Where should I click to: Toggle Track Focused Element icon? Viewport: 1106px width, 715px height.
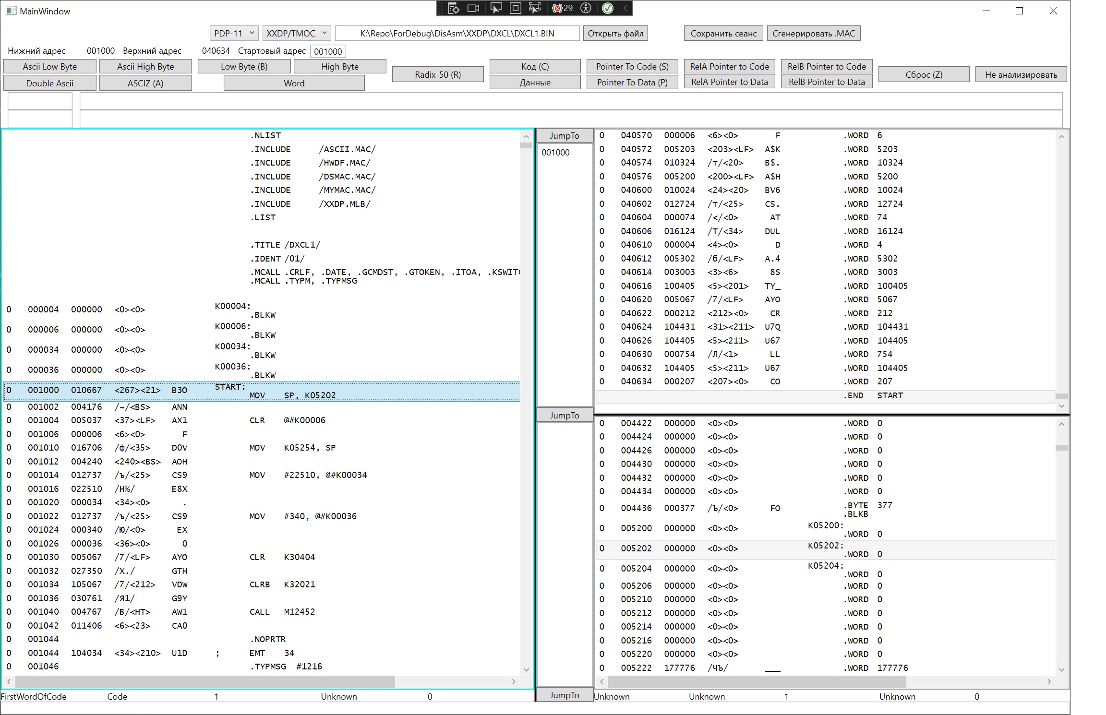click(534, 8)
